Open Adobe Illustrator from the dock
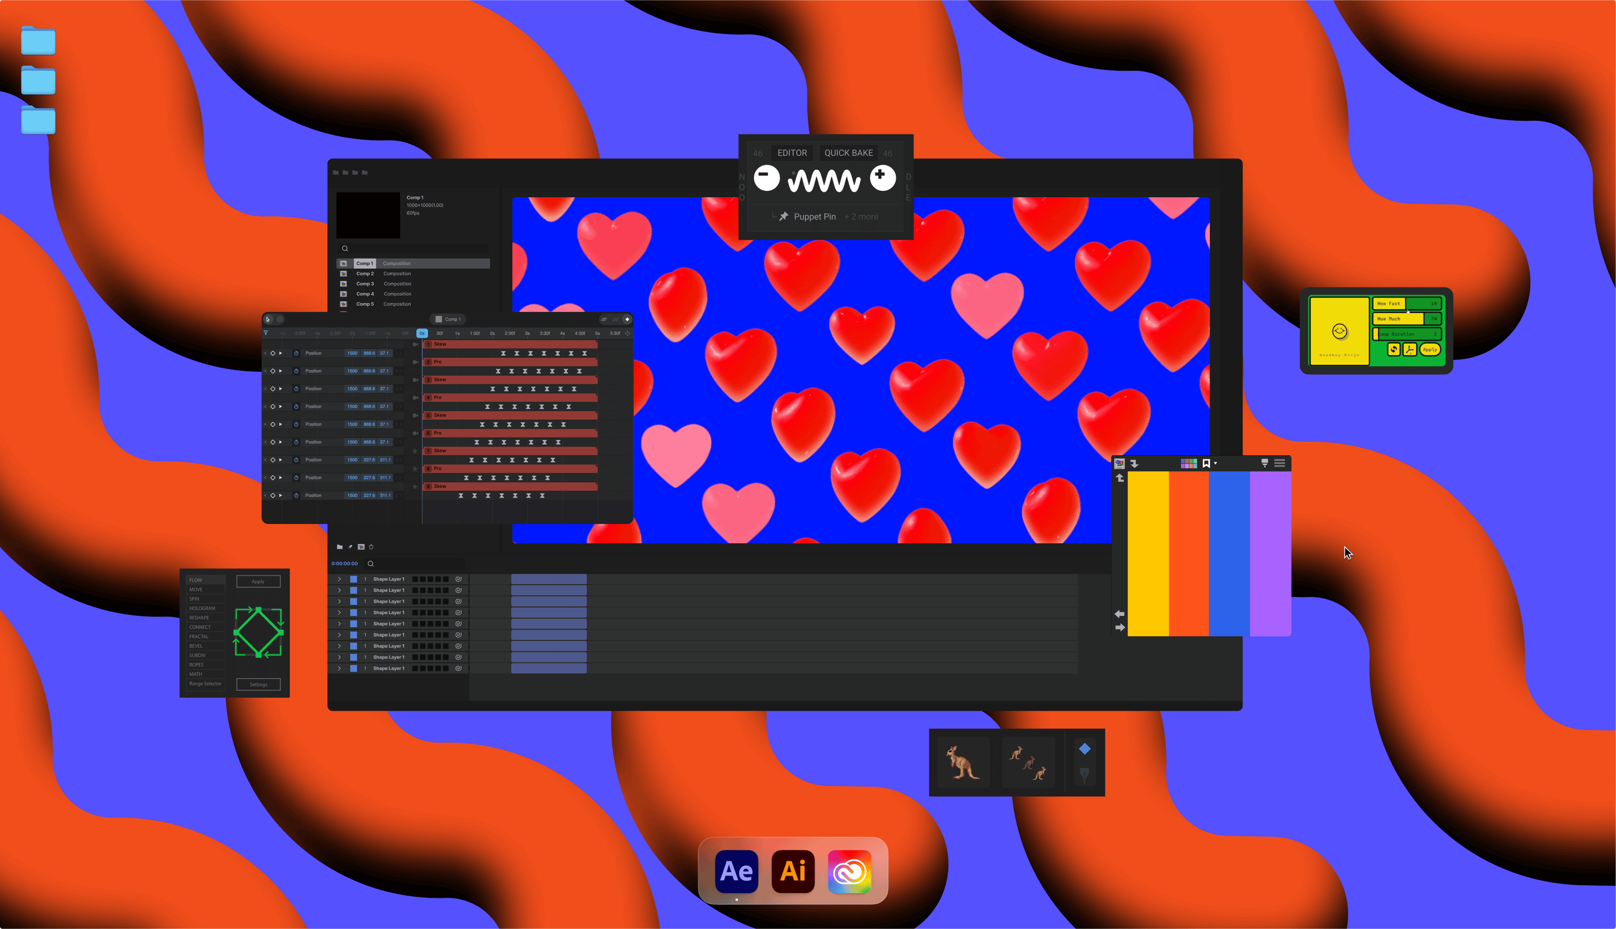 point(793,871)
